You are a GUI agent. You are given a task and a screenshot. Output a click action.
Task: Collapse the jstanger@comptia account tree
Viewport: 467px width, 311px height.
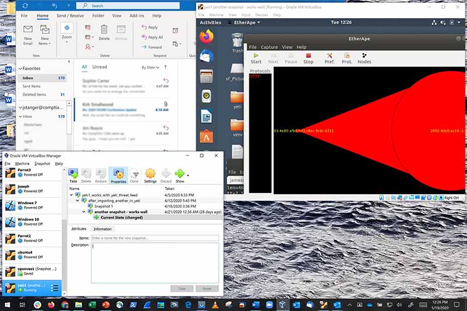click(20, 107)
